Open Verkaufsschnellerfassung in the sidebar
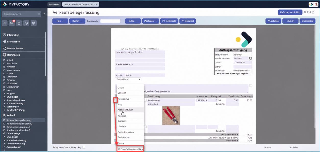320x152 pixels. click(19, 123)
